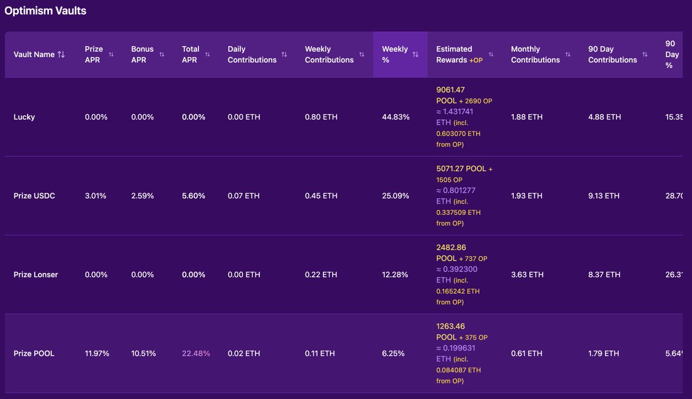Click Prize POOL's 1.79 ETH 90 day value

click(604, 353)
